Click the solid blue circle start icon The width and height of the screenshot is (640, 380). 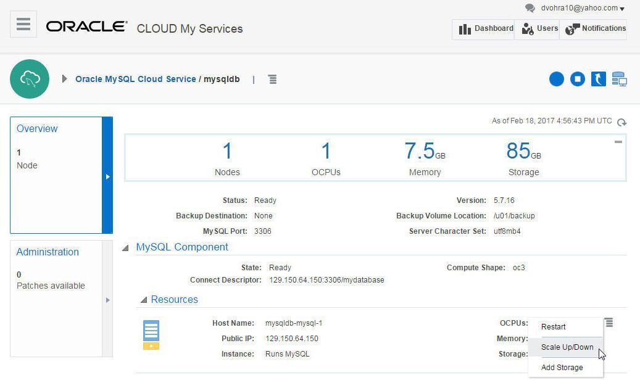[x=556, y=79]
